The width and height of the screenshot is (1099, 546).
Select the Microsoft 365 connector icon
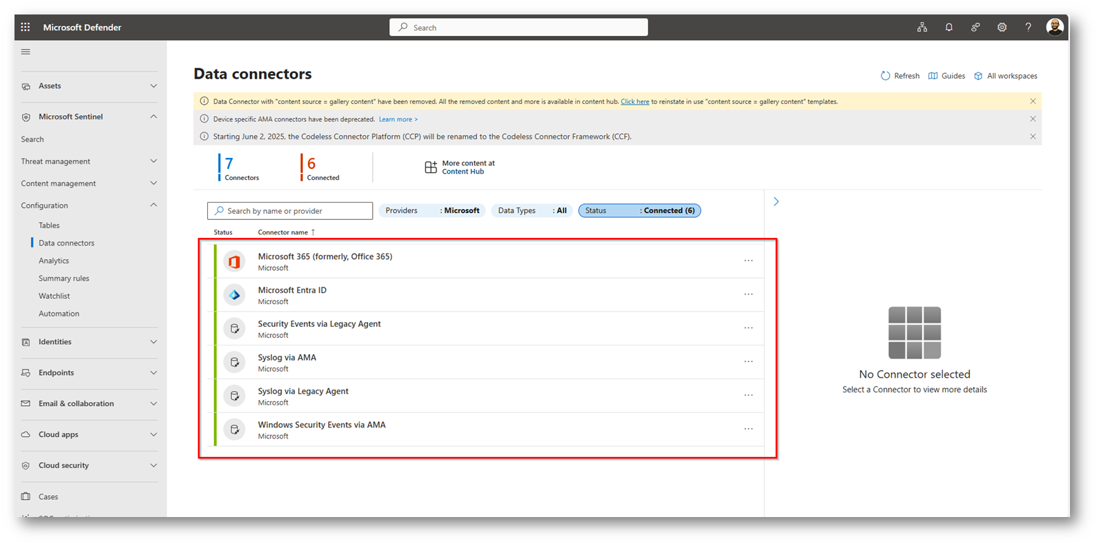click(235, 262)
